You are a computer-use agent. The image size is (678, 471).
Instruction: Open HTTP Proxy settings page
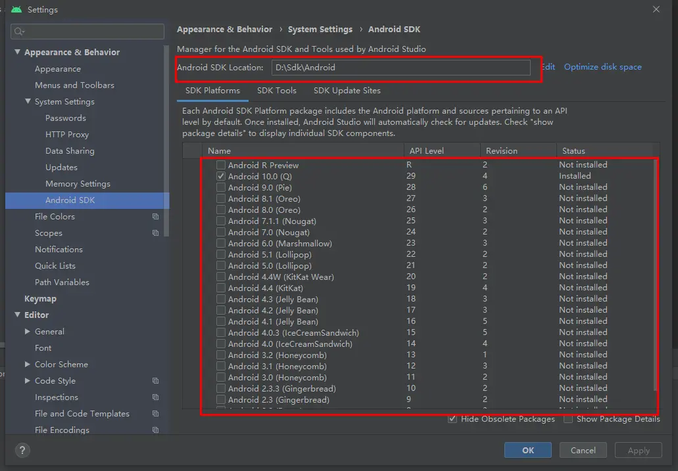67,135
